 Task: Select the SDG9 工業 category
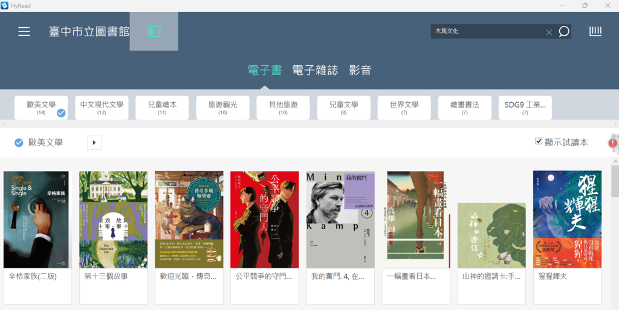click(x=525, y=108)
